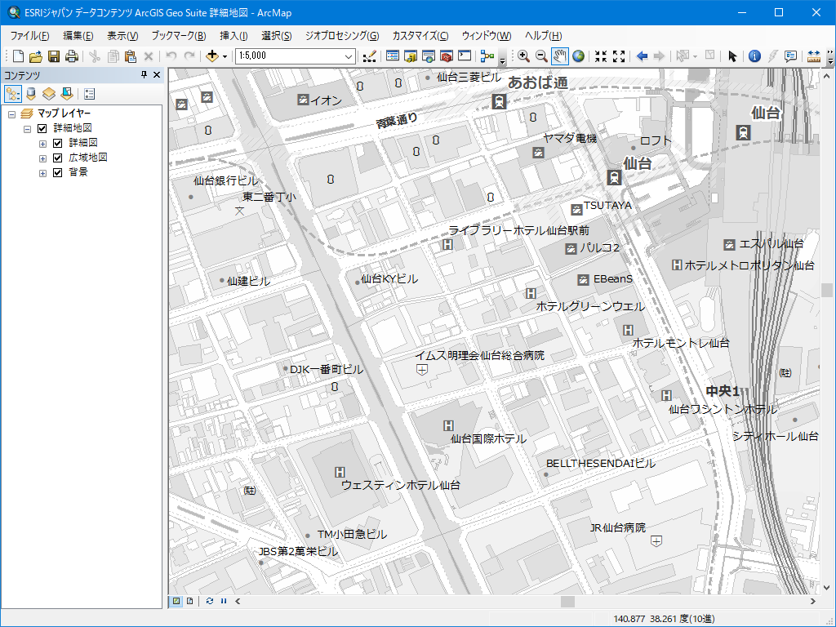Open the contents panel Options button

[x=89, y=95]
